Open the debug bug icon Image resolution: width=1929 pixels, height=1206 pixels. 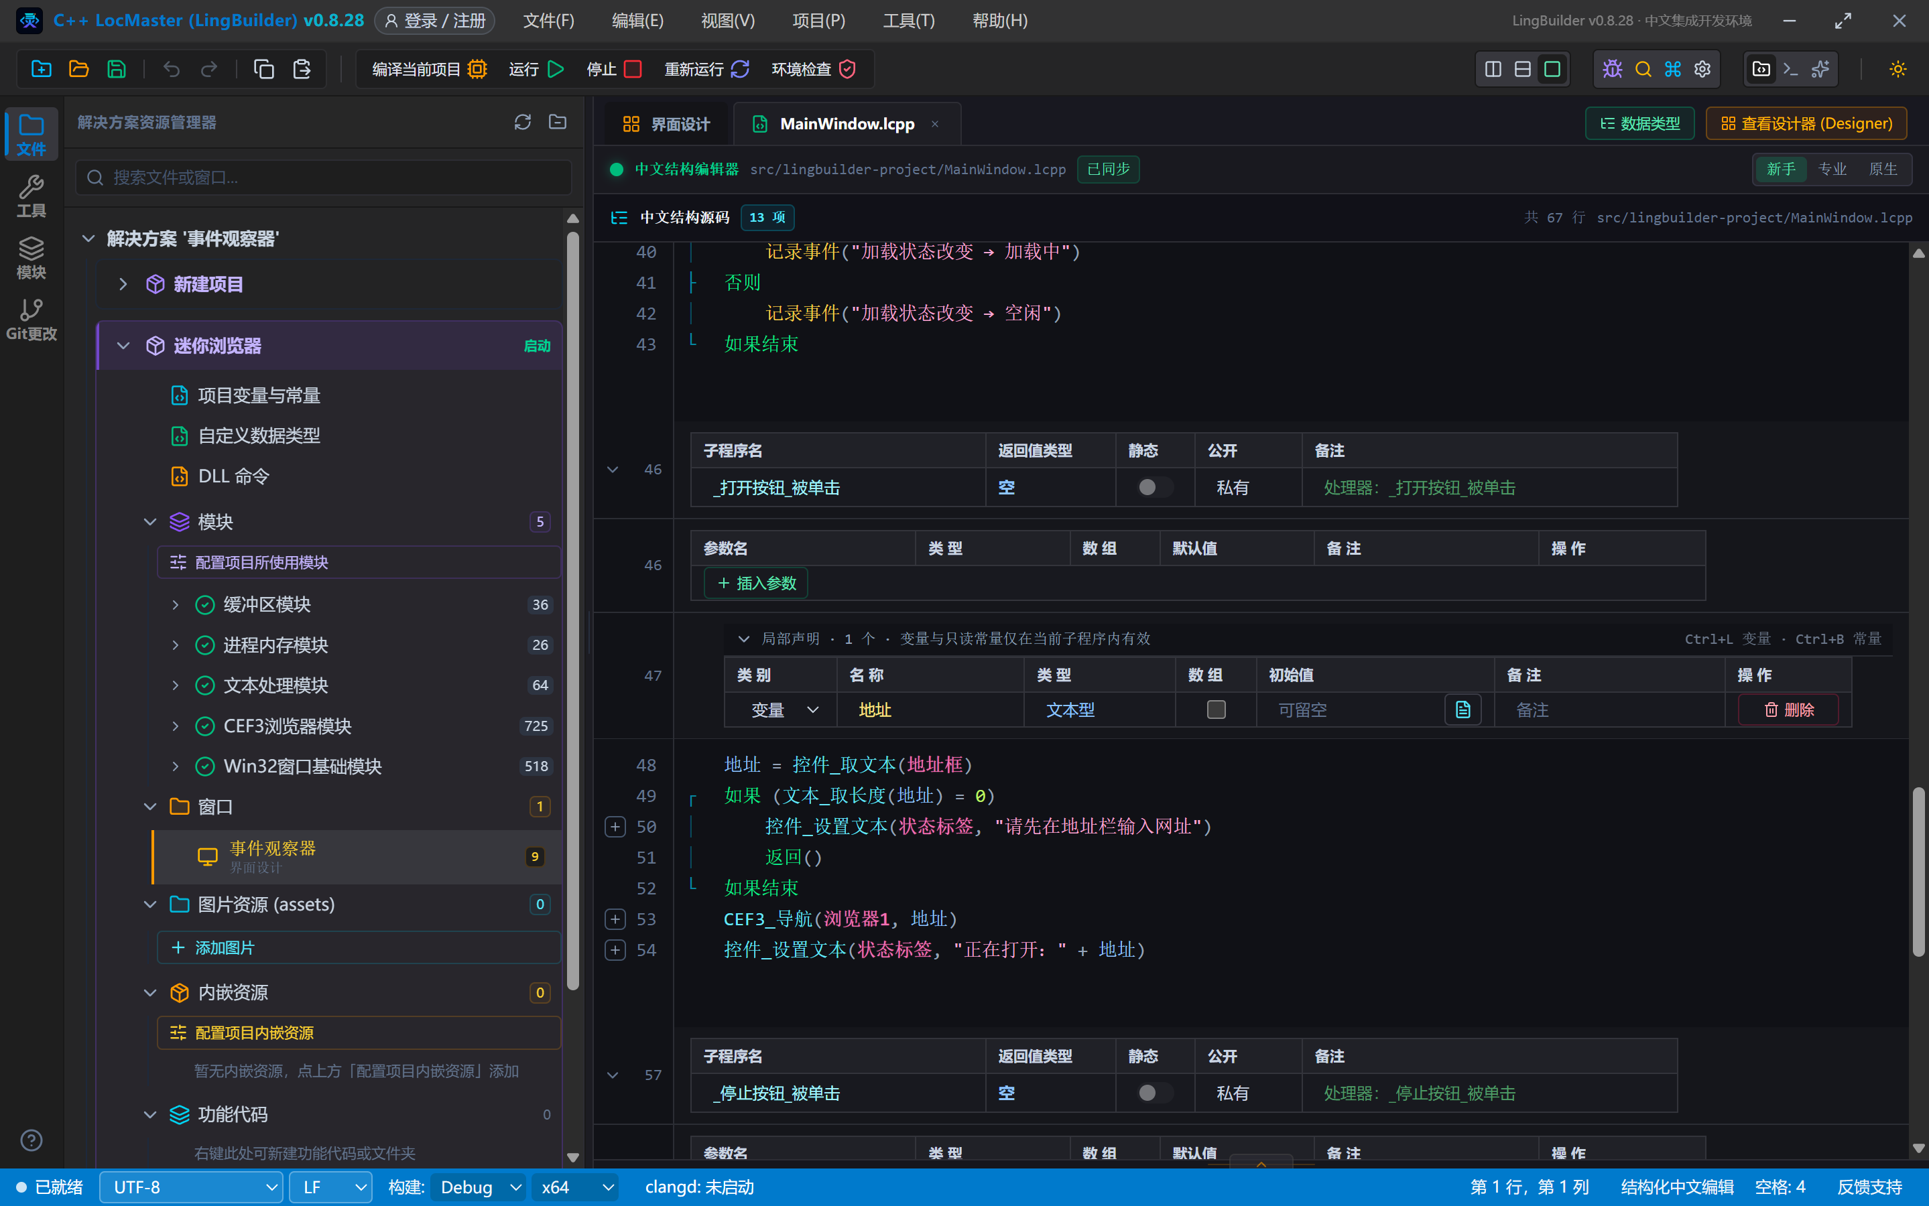click(x=1612, y=70)
